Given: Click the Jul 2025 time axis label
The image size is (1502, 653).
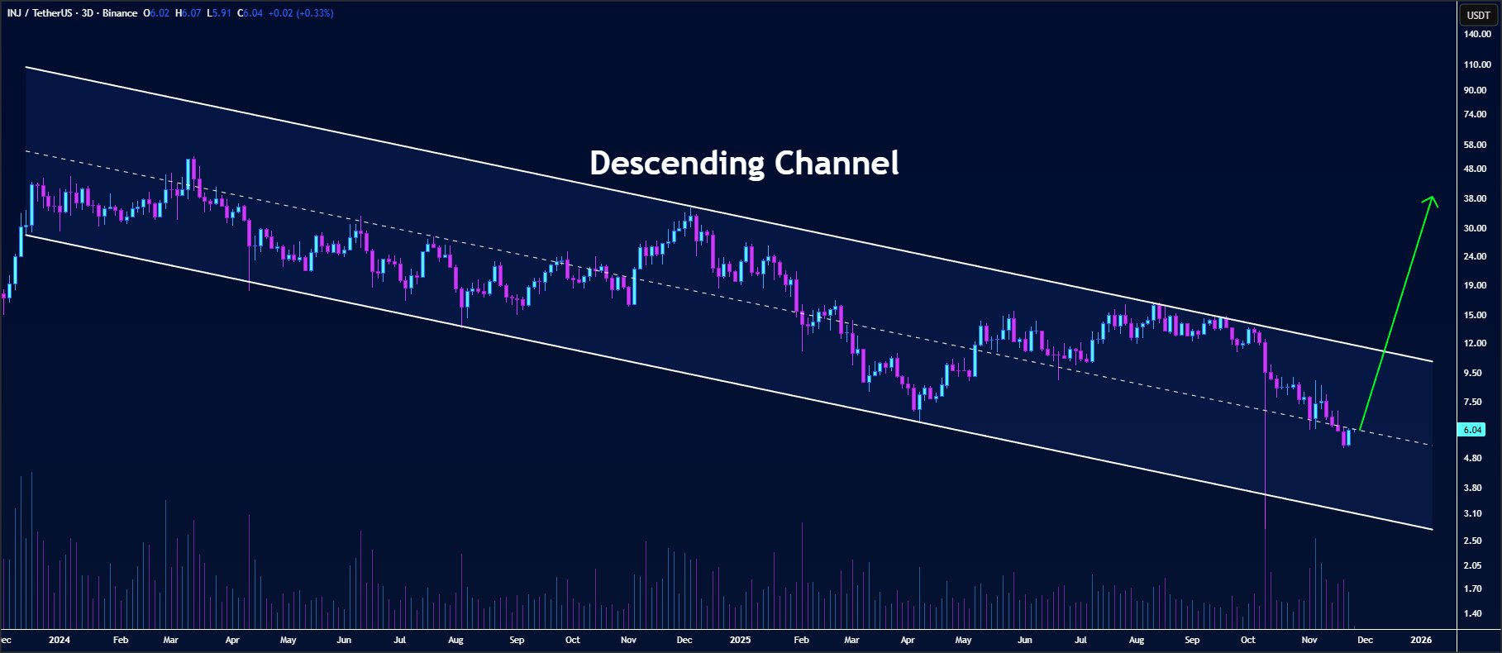Looking at the screenshot, I should 1080,640.
